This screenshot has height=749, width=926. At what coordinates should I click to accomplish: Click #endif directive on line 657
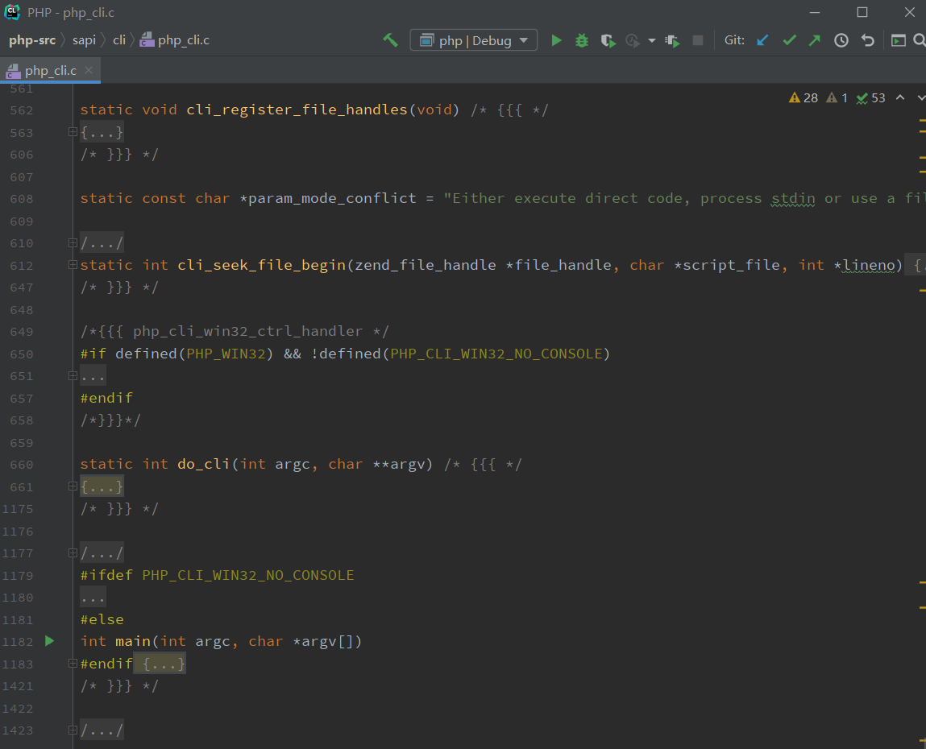[106, 398]
